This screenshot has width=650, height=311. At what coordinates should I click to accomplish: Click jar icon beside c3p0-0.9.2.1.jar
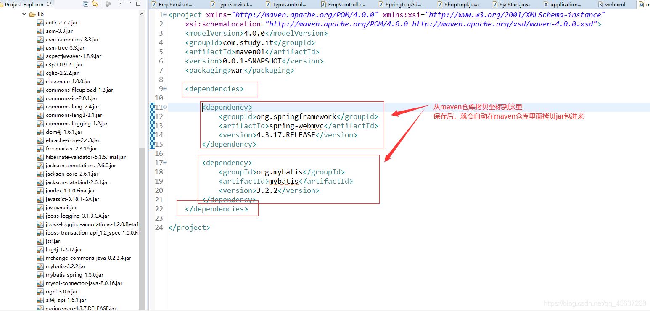click(x=40, y=65)
